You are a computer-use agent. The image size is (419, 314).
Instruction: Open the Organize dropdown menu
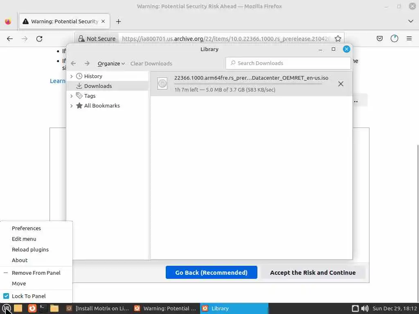pyautogui.click(x=111, y=63)
